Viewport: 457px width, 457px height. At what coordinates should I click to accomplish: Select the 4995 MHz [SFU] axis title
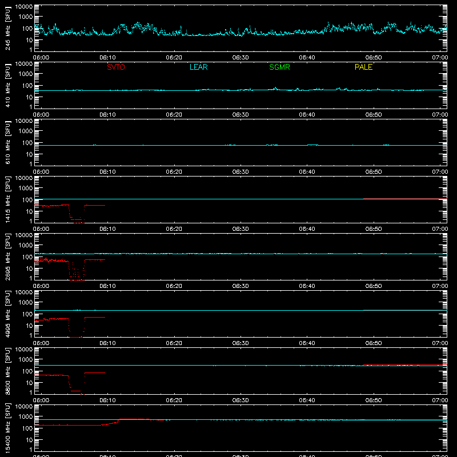tap(7, 314)
